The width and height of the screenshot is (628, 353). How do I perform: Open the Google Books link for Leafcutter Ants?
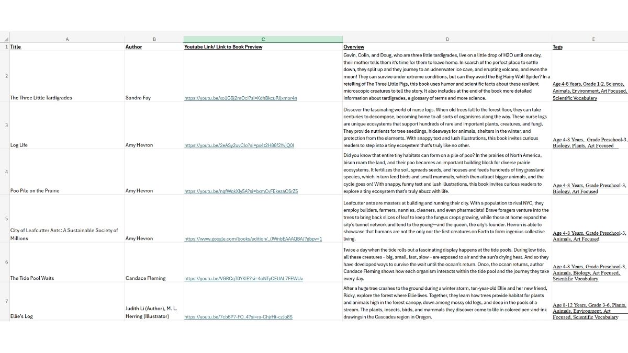click(253, 238)
